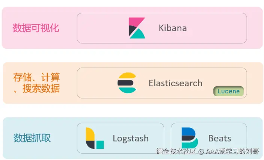This screenshot has height=160, width=264.
Task: Select the Beats text label
Action: point(220,138)
